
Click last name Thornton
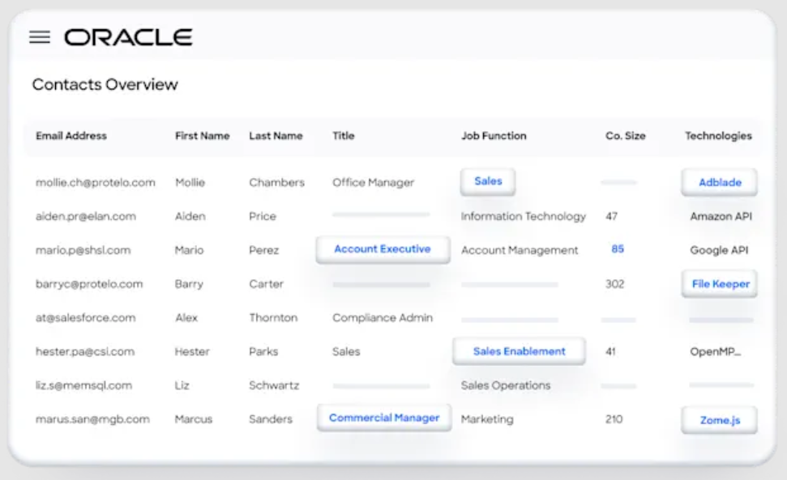tap(273, 317)
